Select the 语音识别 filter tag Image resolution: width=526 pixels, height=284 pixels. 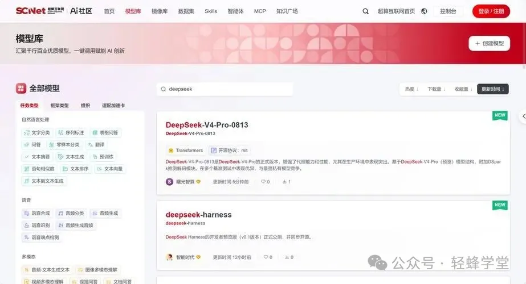pyautogui.click(x=37, y=225)
